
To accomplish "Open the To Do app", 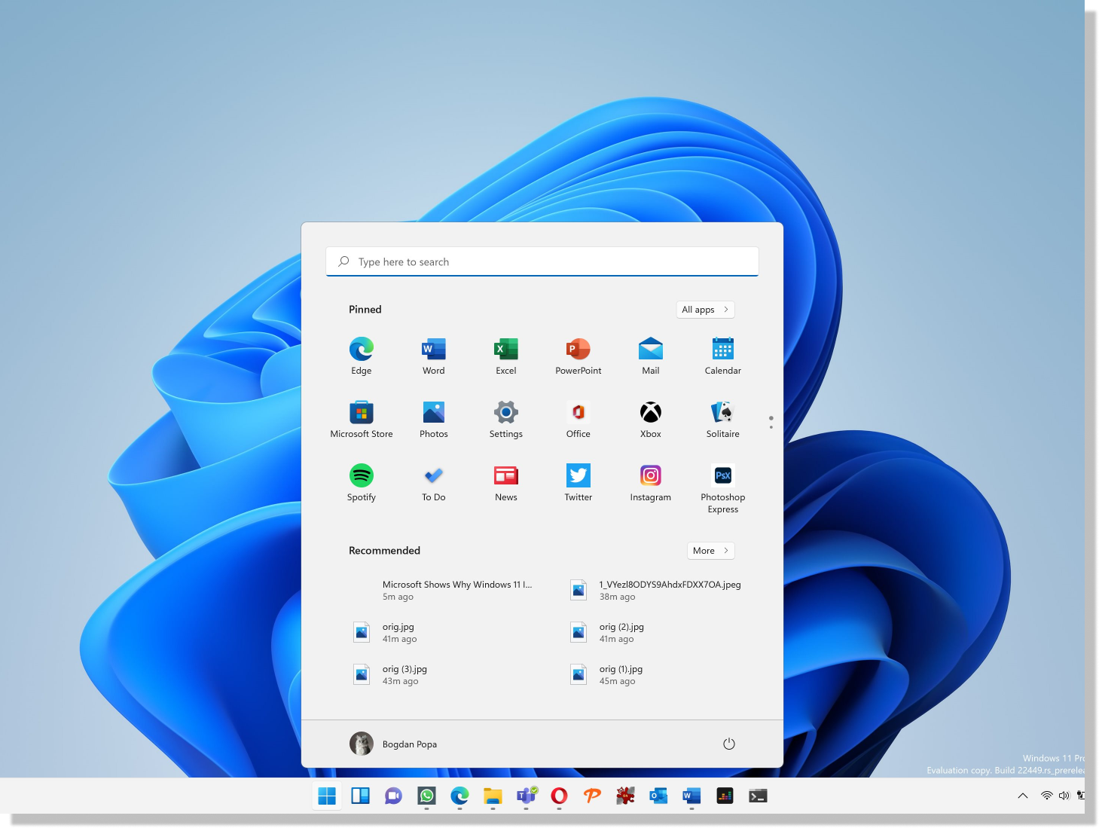I will [x=434, y=482].
